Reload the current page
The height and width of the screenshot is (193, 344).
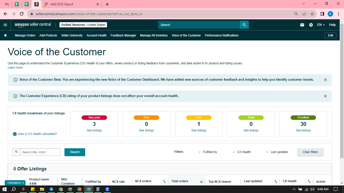[22, 14]
